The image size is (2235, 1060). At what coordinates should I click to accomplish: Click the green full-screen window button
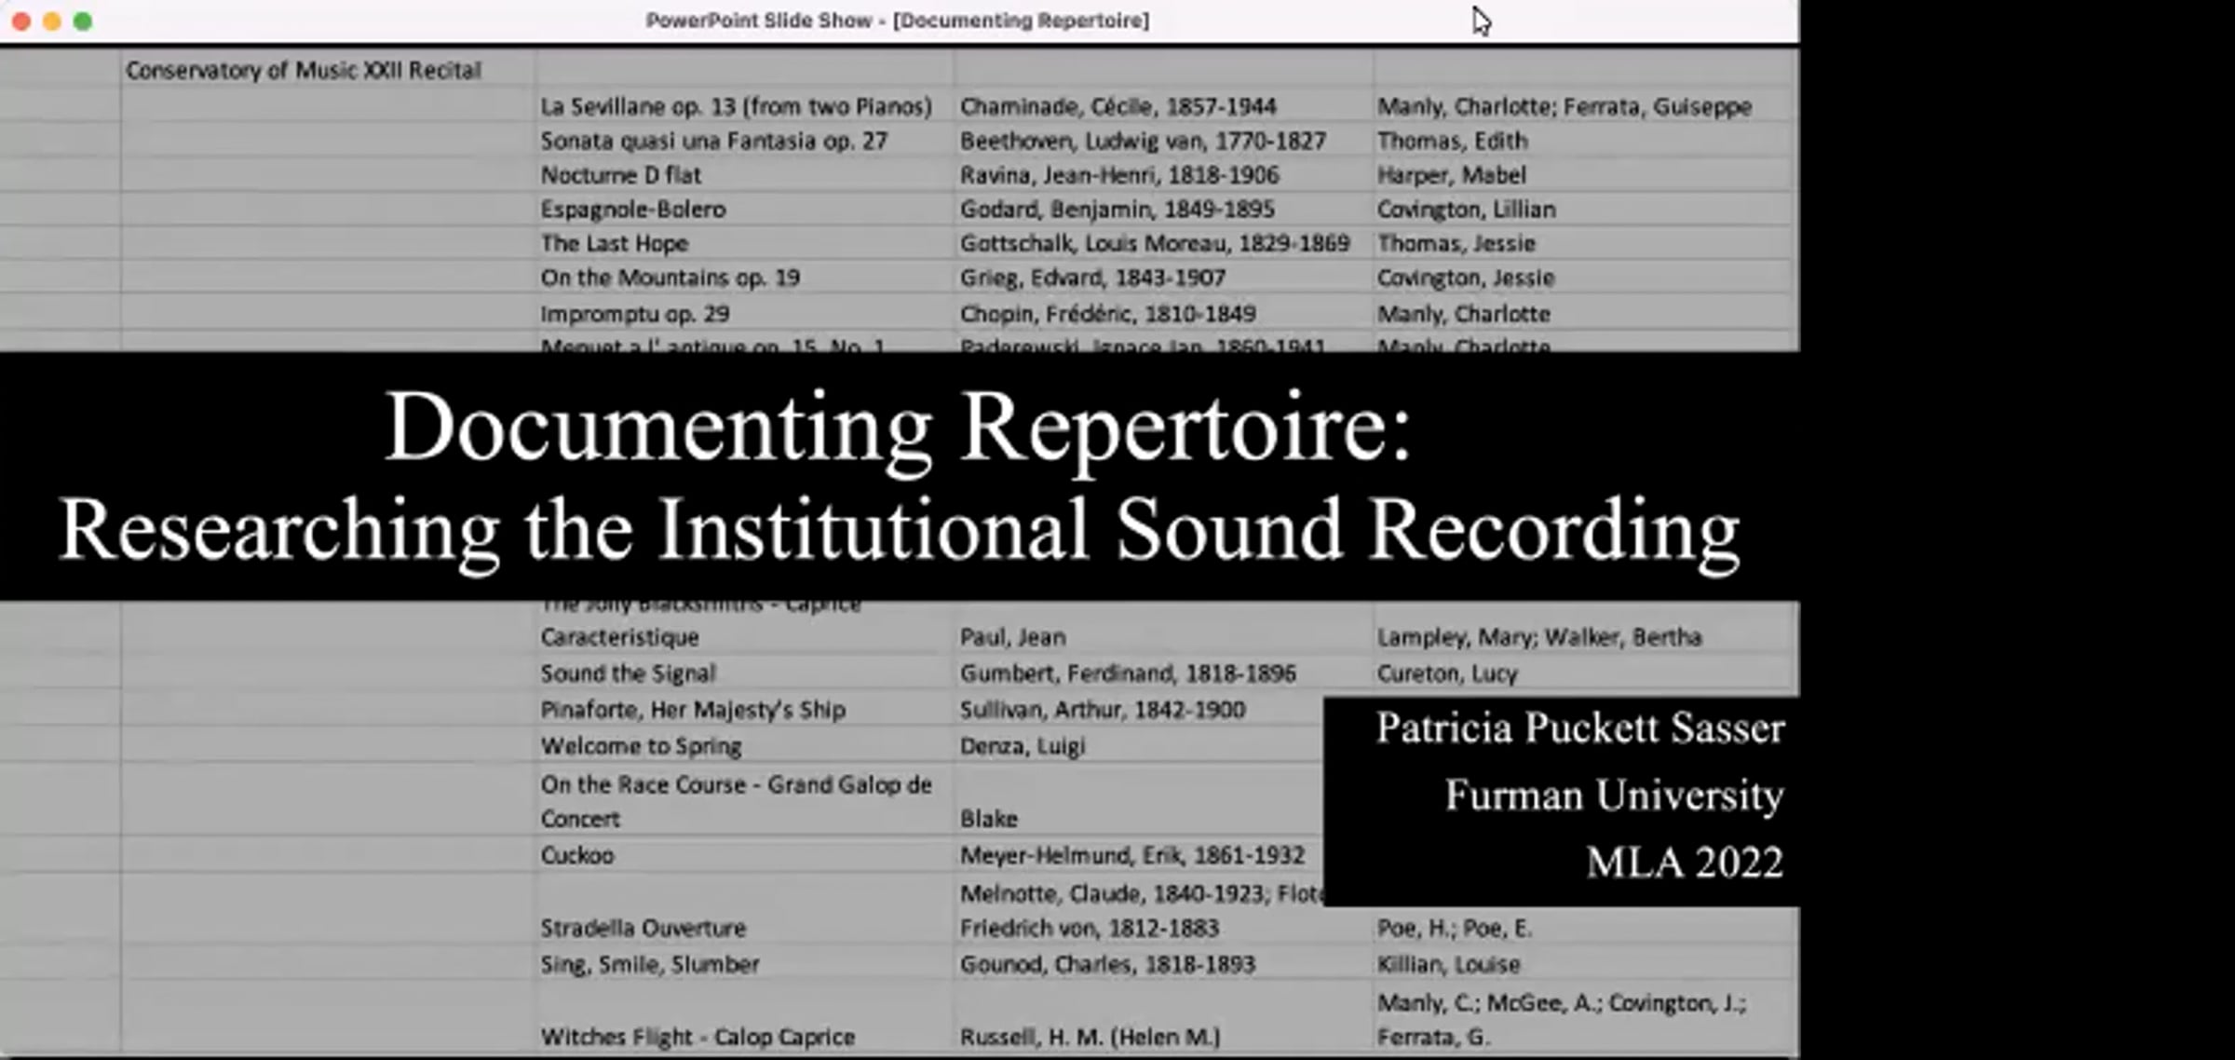click(83, 20)
